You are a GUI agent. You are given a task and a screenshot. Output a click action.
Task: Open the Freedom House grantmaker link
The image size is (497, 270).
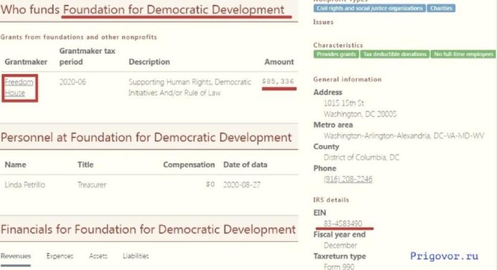pos(19,87)
